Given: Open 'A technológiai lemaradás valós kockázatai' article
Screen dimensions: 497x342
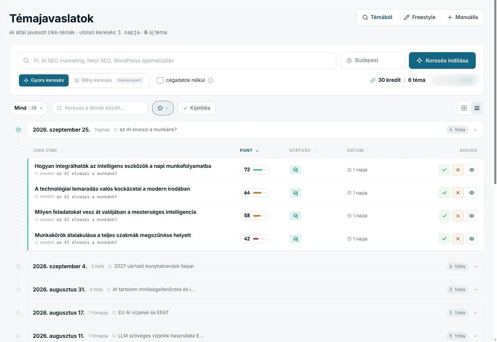Looking at the screenshot, I should point(113,189).
